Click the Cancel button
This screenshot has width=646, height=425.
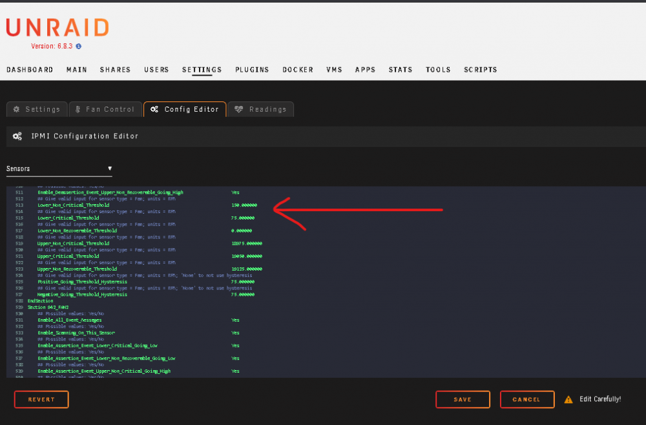tap(527, 399)
